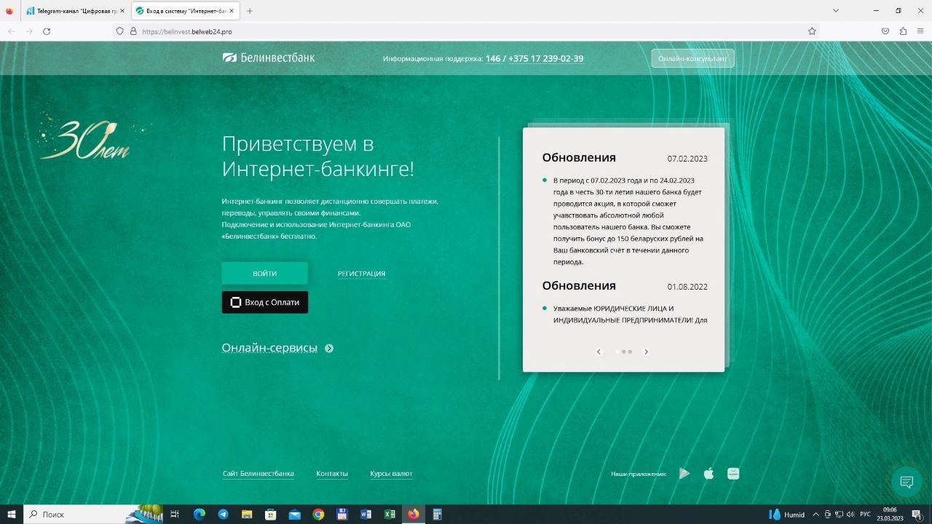The width and height of the screenshot is (932, 524).
Task: List all tabs dropdown arrow
Action: (x=836, y=11)
